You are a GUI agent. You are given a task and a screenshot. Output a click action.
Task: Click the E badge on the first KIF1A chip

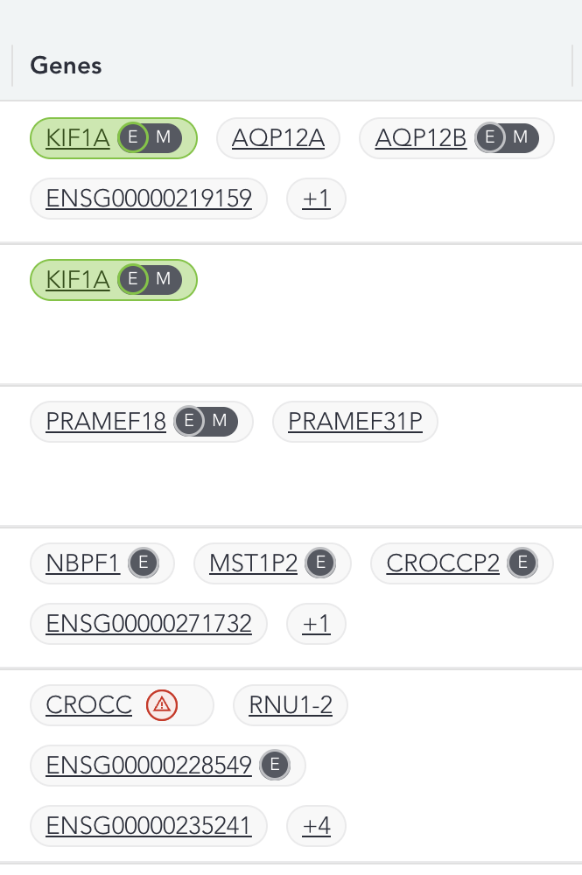pos(133,137)
